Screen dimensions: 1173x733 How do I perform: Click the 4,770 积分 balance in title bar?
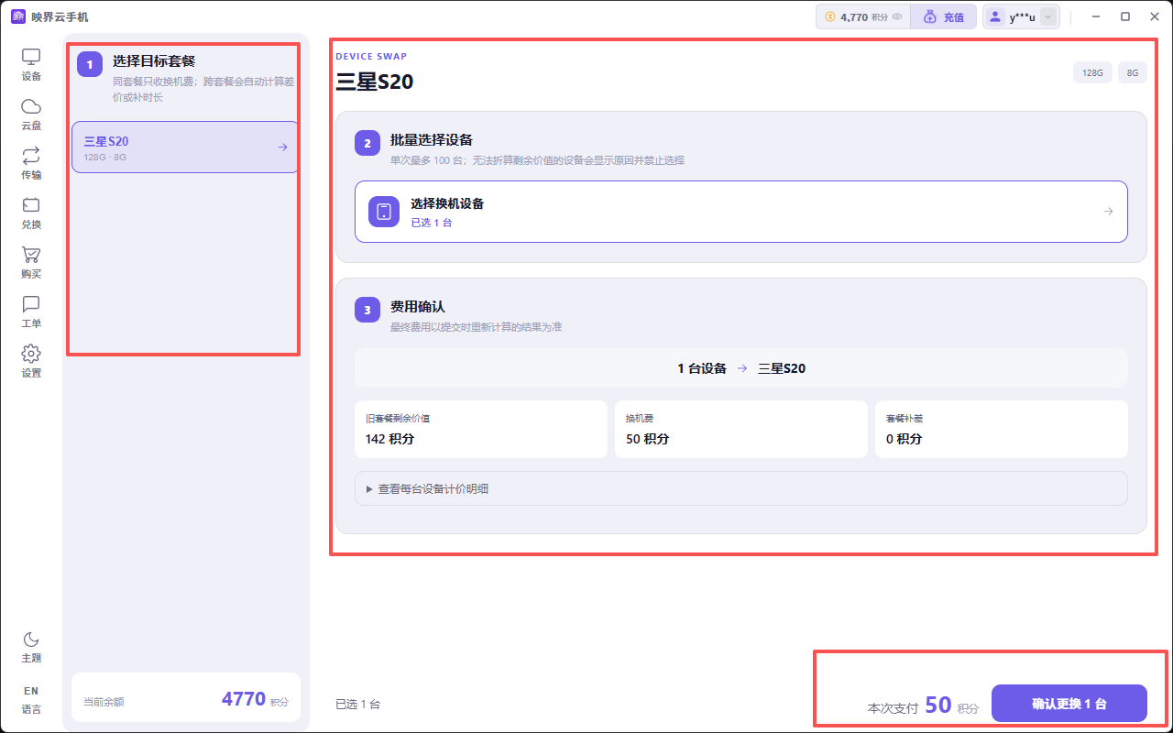tap(863, 16)
